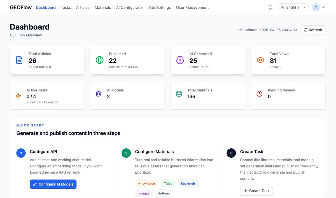
Task: Click the Pending Review clock icon
Action: click(260, 94)
